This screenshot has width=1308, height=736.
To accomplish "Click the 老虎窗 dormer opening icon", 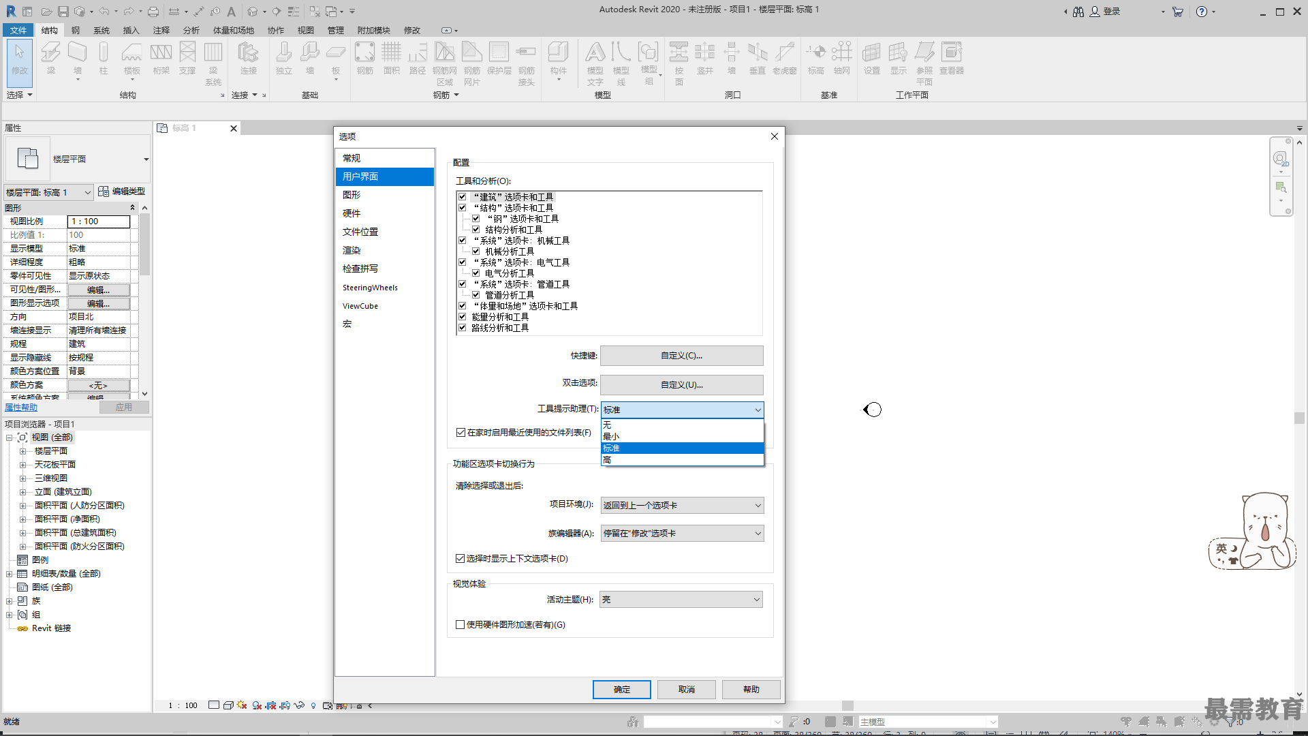I will click(x=785, y=58).
